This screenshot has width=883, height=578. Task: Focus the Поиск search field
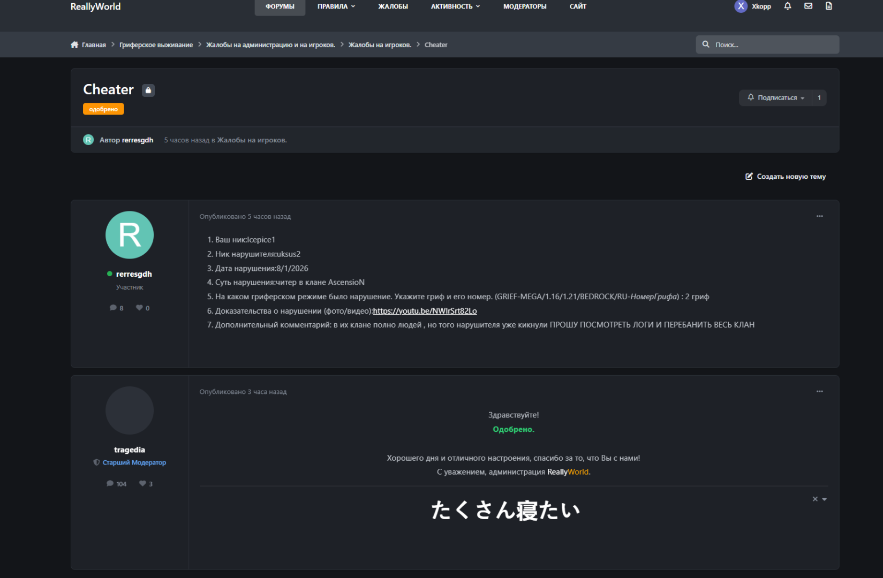tap(767, 44)
